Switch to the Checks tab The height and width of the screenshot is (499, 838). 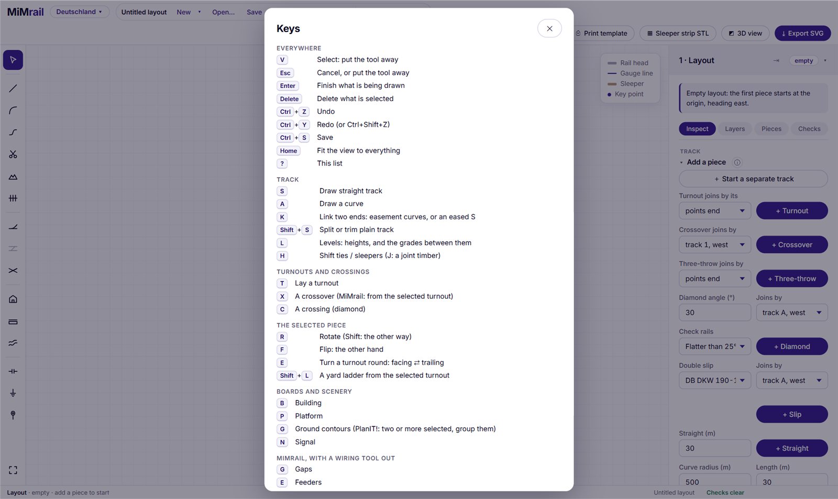point(809,129)
